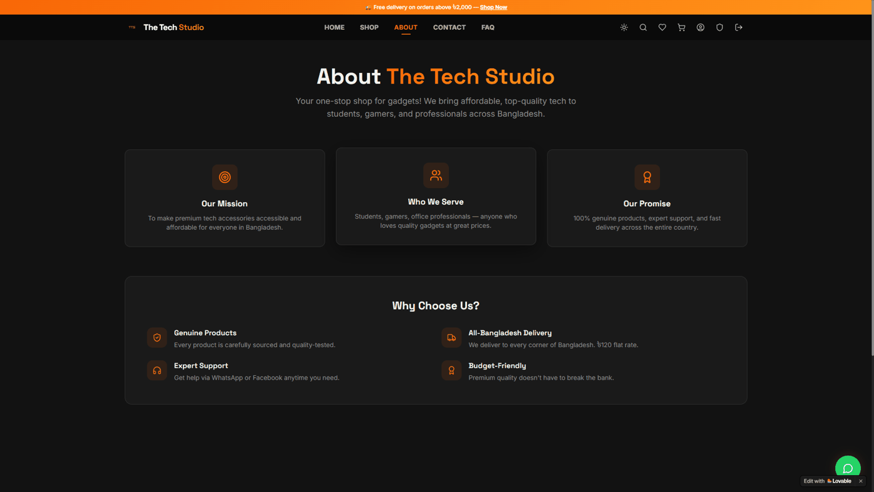The height and width of the screenshot is (492, 874).
Task: Click the Genuine Products title text
Action: [x=205, y=333]
